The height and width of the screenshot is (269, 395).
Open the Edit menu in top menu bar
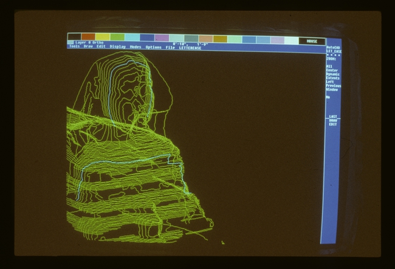(x=101, y=47)
